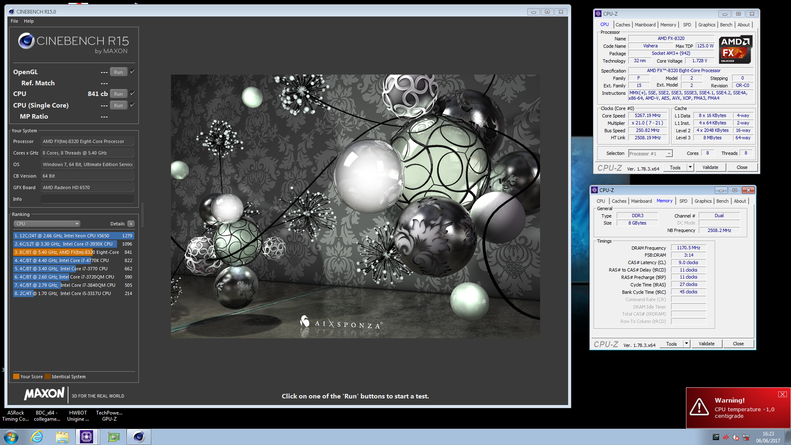Click Close in the top CPU-Z window
Screen dimensions: 791x445
(x=742, y=167)
